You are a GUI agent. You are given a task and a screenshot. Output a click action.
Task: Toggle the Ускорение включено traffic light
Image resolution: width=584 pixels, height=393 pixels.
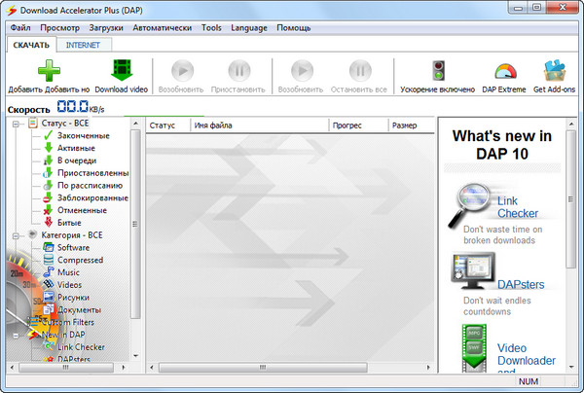click(x=438, y=72)
